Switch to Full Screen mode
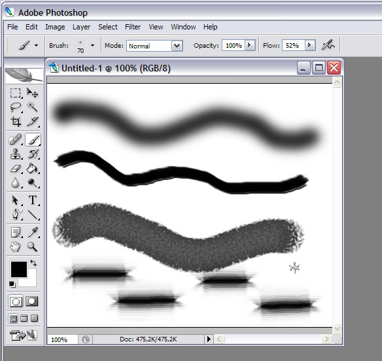This screenshot has height=361, width=382. pos(35,318)
